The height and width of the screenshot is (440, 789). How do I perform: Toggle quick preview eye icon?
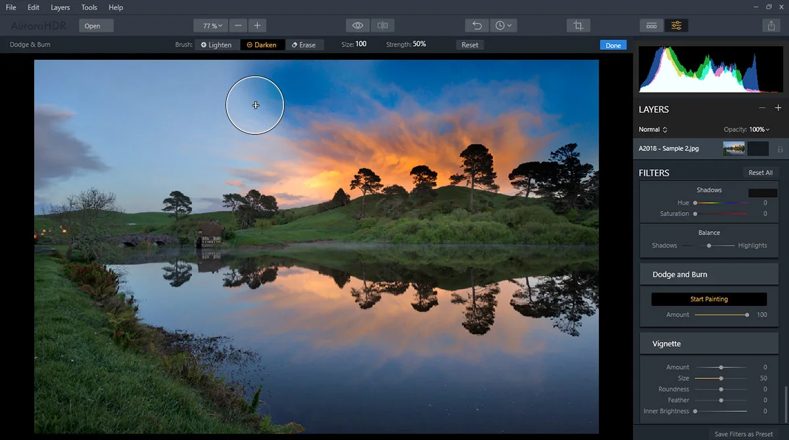(358, 26)
